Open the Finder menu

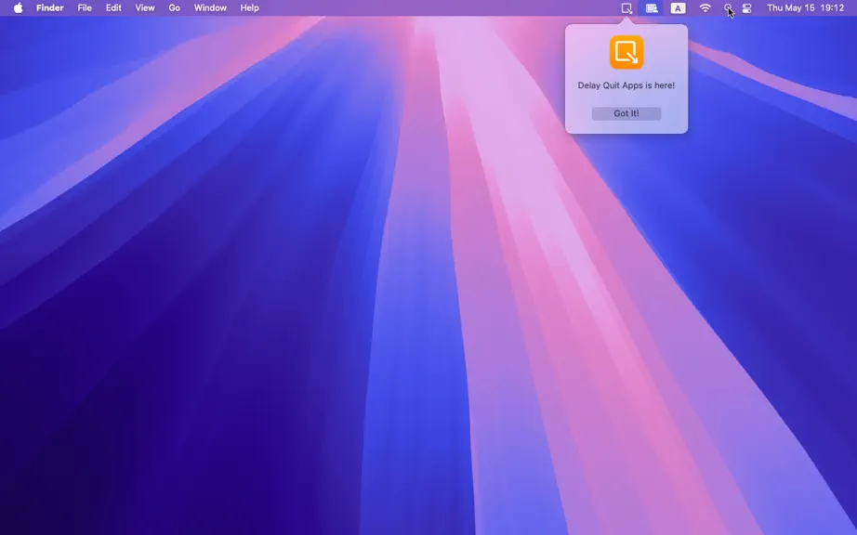point(50,7)
